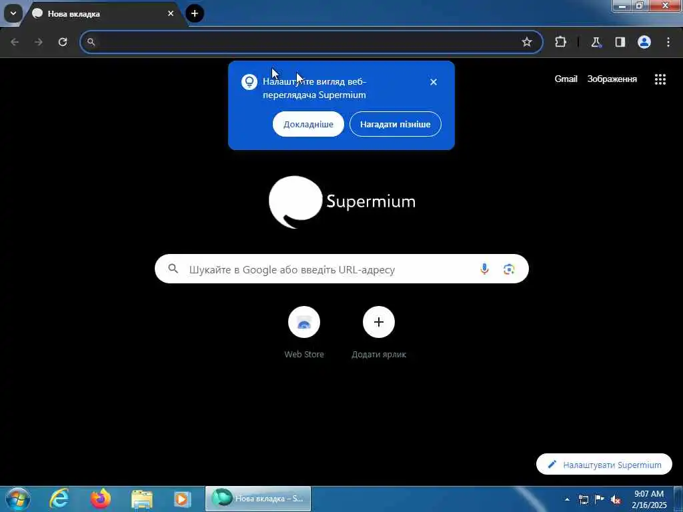Launch Internet Explorer from taskbar
The width and height of the screenshot is (683, 512).
59,499
